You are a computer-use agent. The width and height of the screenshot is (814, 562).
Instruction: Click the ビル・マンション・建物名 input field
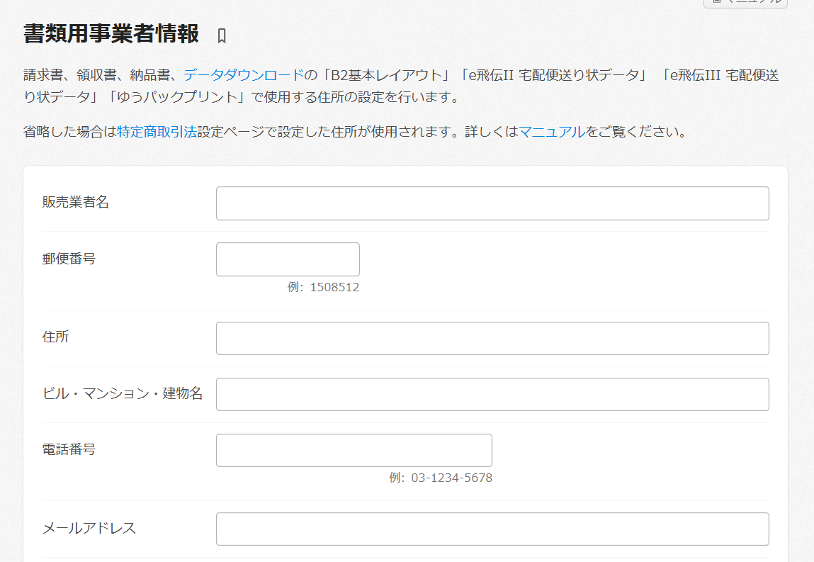click(x=492, y=394)
